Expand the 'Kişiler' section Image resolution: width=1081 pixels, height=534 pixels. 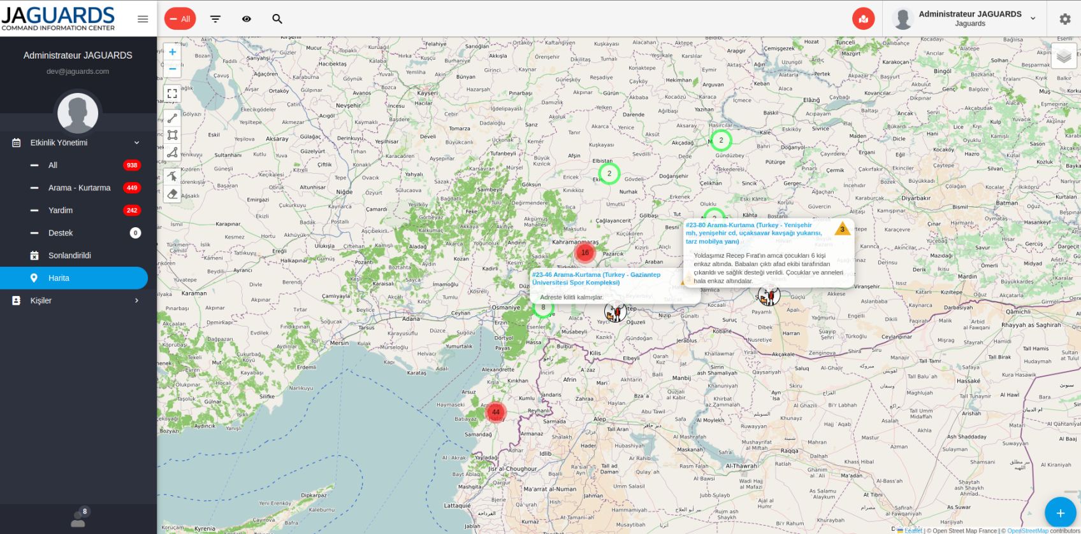click(78, 300)
